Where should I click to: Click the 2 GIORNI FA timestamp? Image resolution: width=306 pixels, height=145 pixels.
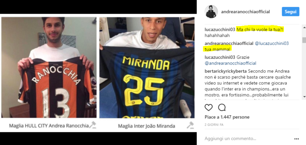[x=214, y=125]
